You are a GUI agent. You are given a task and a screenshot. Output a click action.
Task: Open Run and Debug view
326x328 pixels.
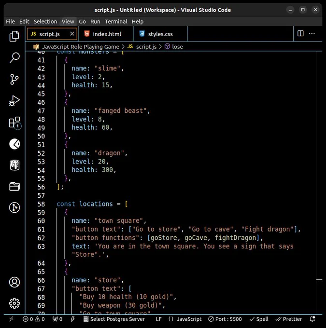click(14, 101)
